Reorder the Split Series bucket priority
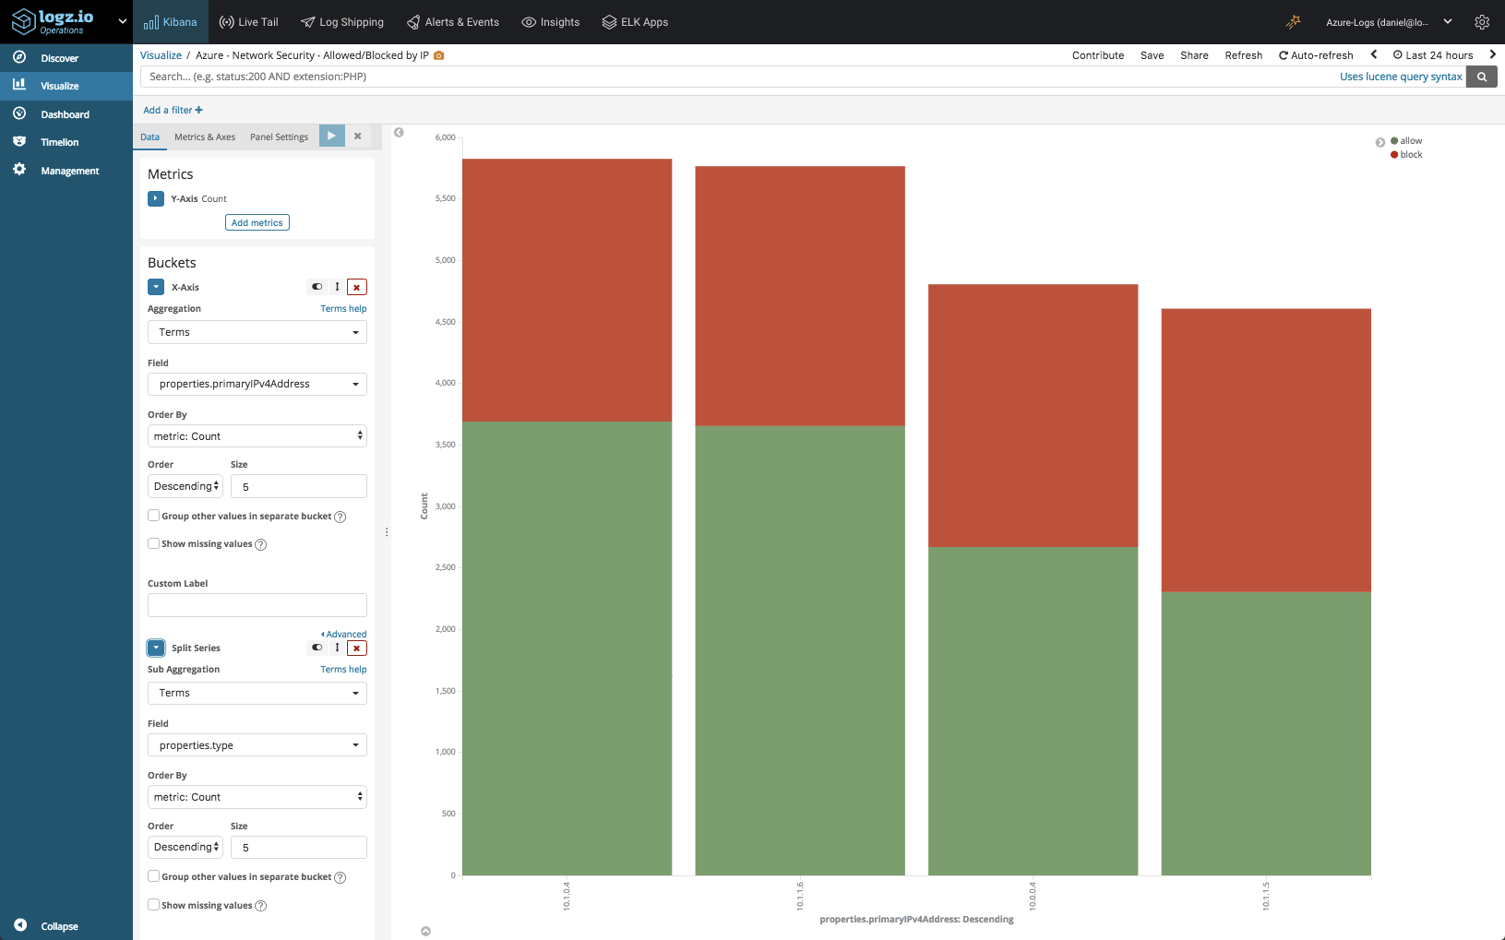The width and height of the screenshot is (1505, 940). pyautogui.click(x=337, y=648)
